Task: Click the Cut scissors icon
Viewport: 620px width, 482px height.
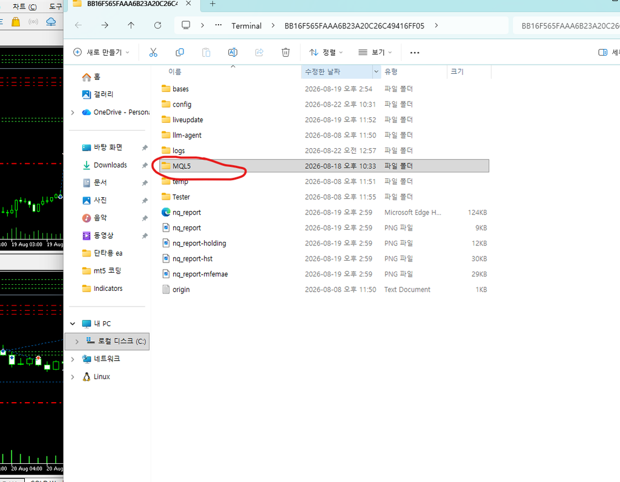Action: click(x=153, y=52)
